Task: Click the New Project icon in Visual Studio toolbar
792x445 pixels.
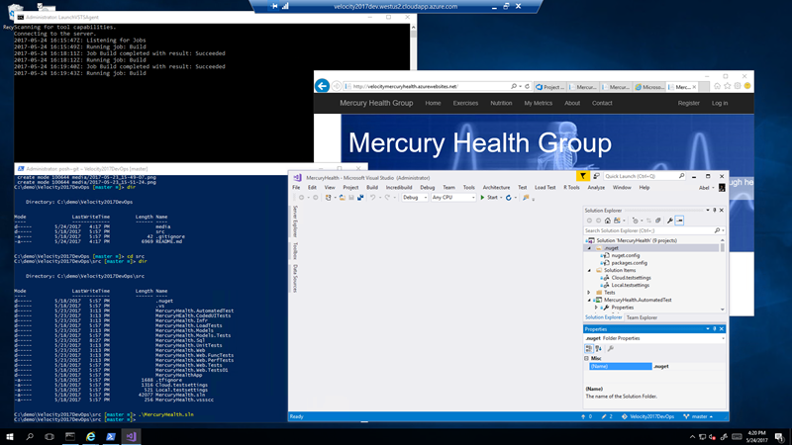Action: (329, 198)
